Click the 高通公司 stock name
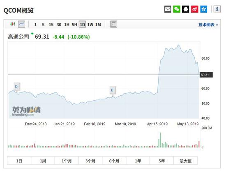The width and height of the screenshot is (226, 173). pyautogui.click(x=18, y=37)
